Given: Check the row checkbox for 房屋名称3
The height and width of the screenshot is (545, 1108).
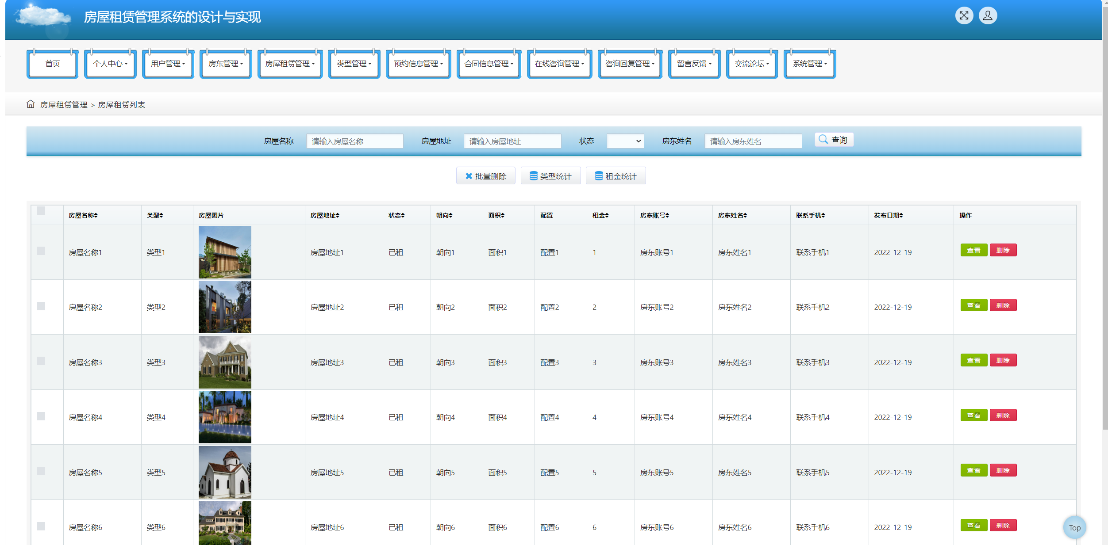Looking at the screenshot, I should click(x=41, y=361).
